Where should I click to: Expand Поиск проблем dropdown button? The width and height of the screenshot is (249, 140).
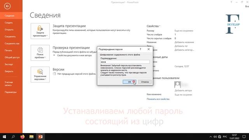40,53
